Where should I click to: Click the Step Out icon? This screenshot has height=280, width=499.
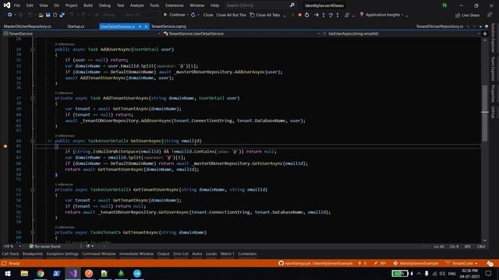point(338,15)
